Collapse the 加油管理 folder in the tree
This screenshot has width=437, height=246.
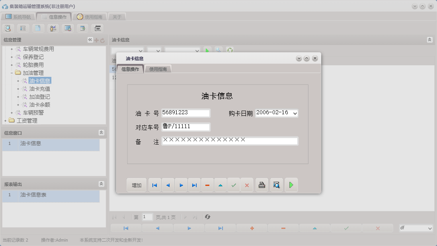(x=12, y=72)
